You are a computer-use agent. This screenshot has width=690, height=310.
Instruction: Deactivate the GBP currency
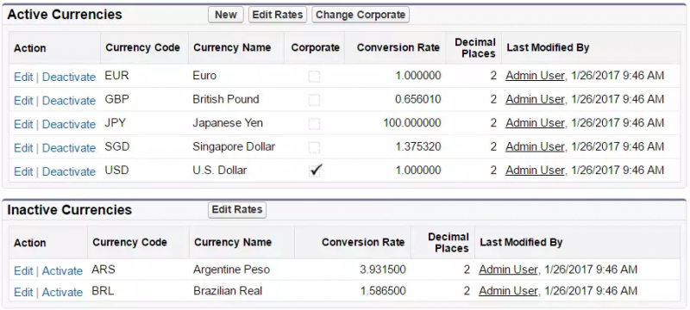[69, 101]
